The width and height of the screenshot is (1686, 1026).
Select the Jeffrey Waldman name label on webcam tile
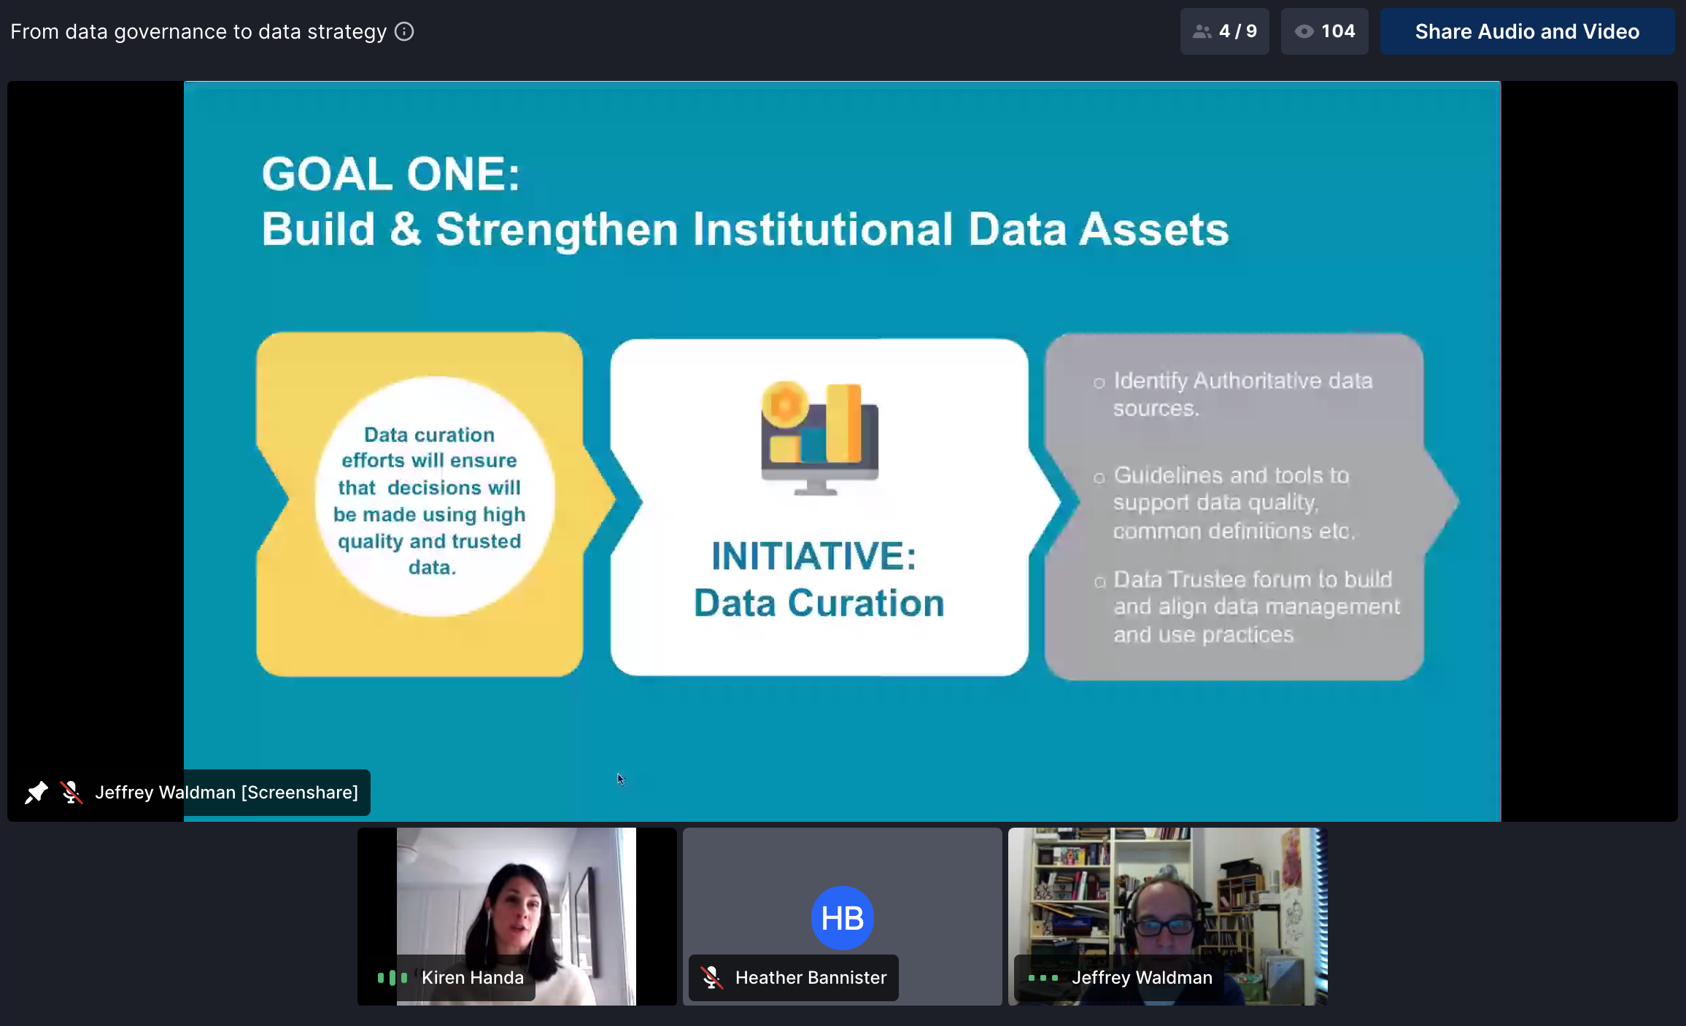click(x=1142, y=977)
